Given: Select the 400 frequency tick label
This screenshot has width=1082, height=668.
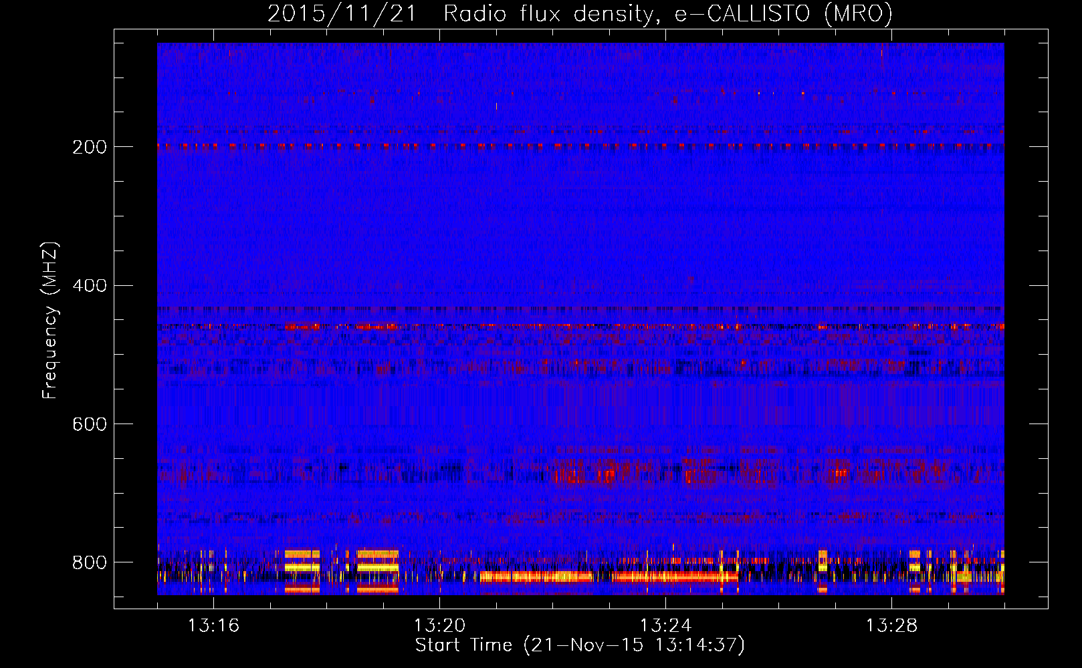Looking at the screenshot, I should click(90, 286).
